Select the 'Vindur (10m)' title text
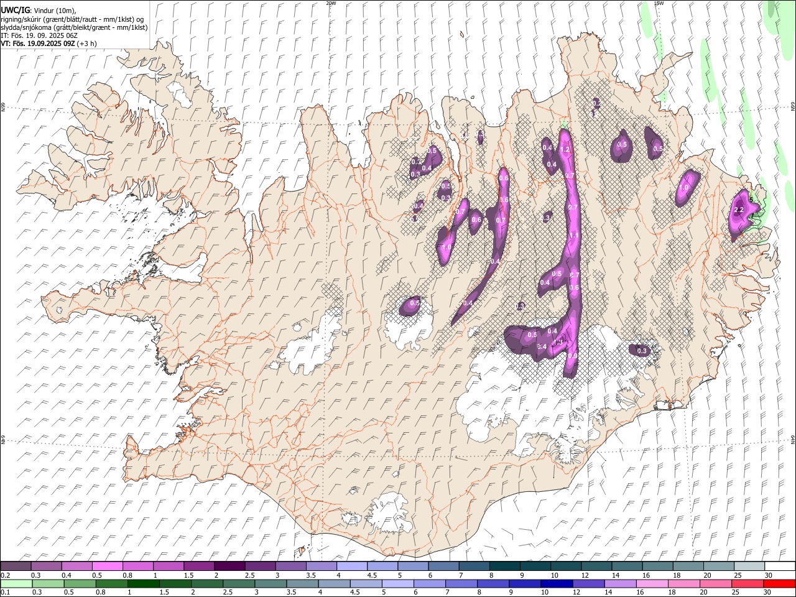This screenshot has width=796, height=597. (55, 11)
